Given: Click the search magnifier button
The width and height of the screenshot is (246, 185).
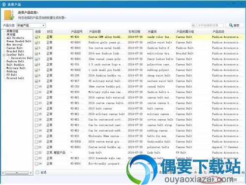Looking at the screenshot, I should tap(234, 26).
